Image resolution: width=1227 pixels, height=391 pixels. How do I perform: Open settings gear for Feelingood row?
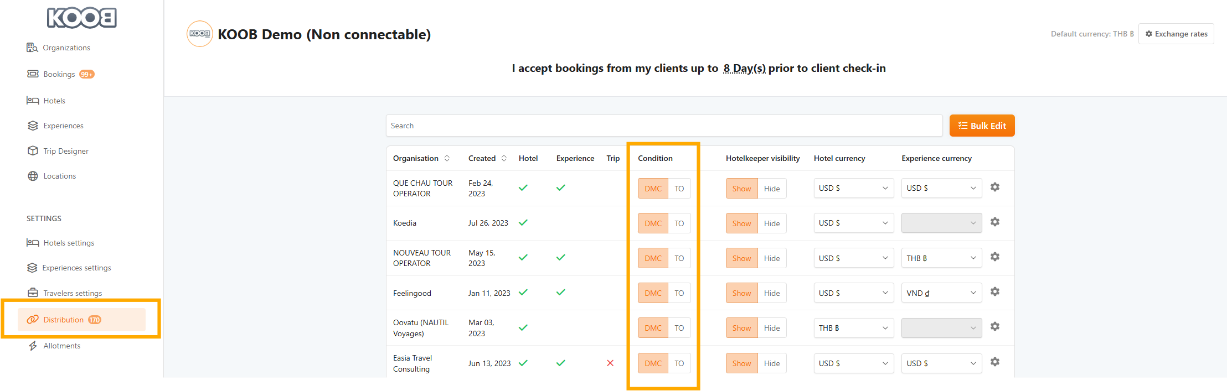coord(994,292)
